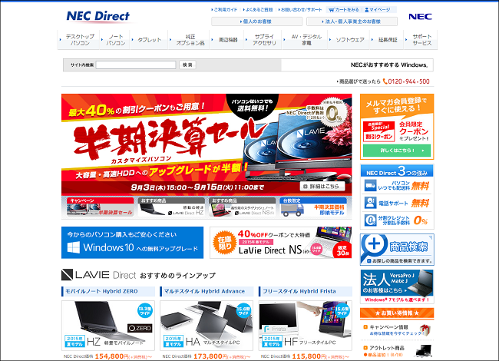Open the 半期決算セール main banner

click(x=207, y=144)
